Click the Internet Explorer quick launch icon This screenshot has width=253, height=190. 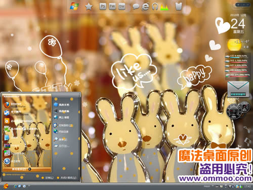(15, 186)
